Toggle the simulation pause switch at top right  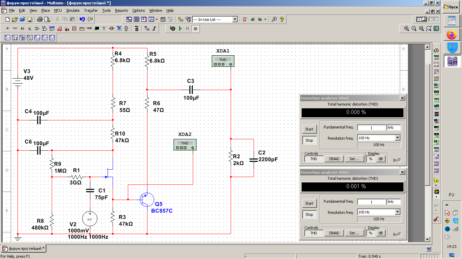coord(434,19)
